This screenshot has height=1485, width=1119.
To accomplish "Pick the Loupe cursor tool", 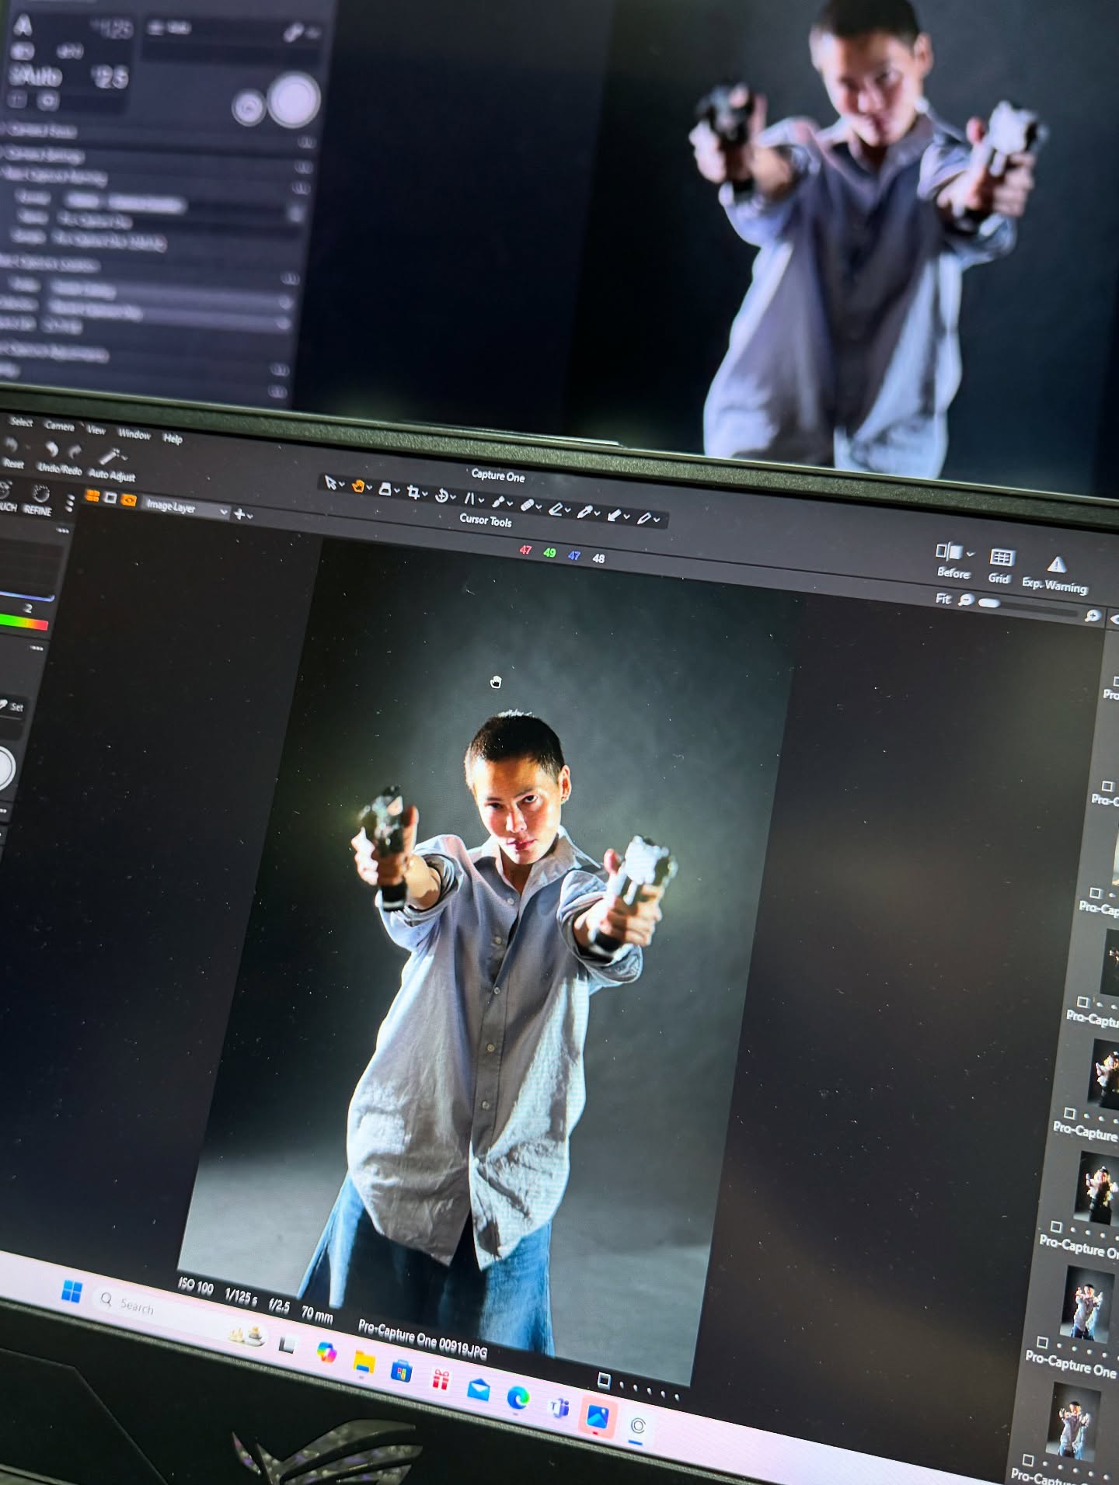I will [x=385, y=489].
